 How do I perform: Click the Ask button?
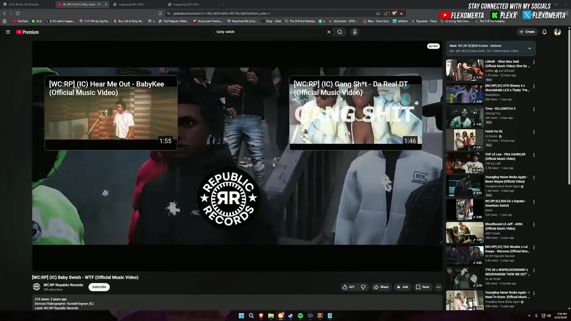(x=402, y=287)
